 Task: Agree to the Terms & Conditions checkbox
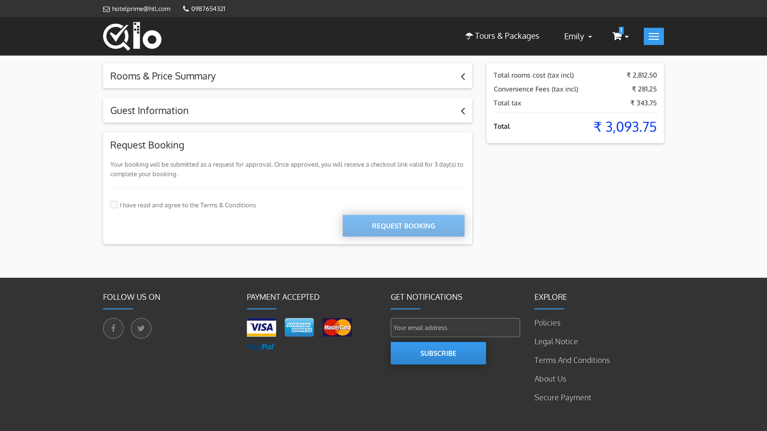coord(114,205)
